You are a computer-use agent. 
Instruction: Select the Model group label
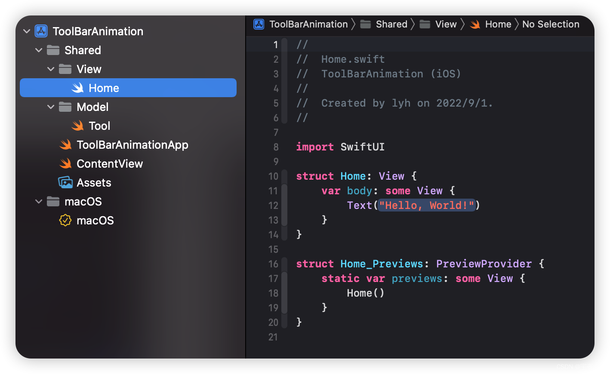(92, 107)
